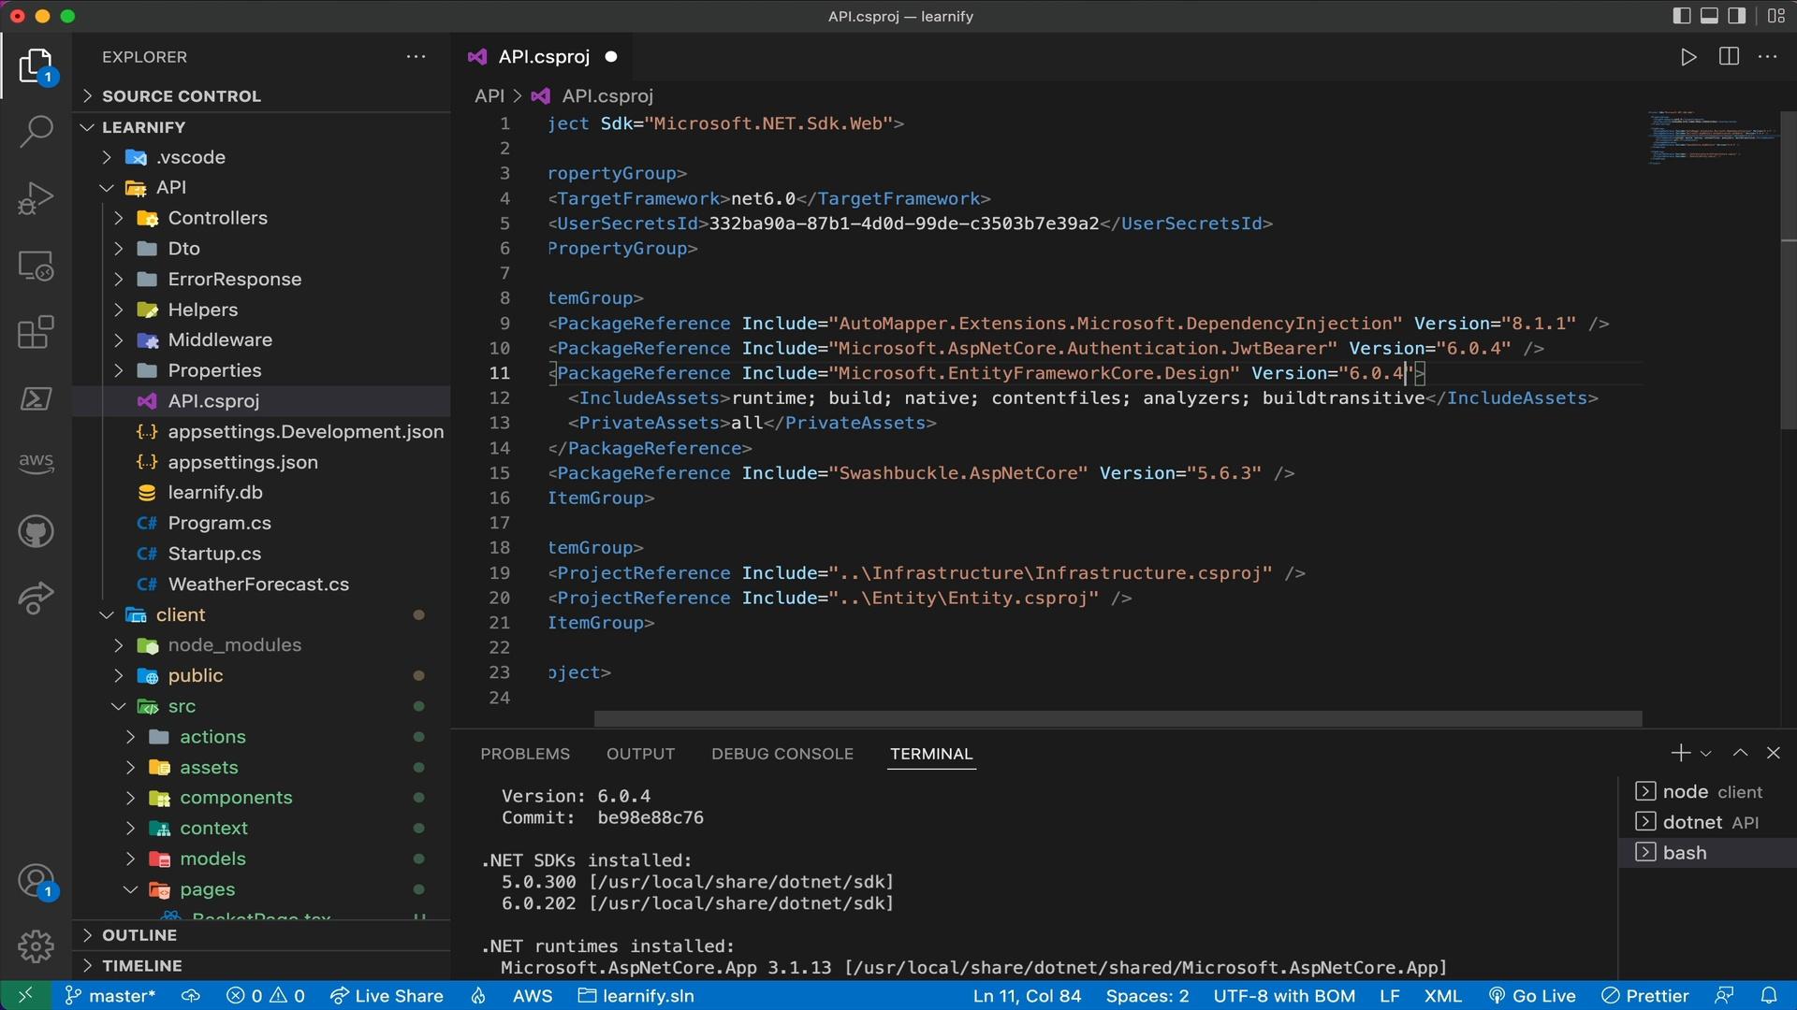The image size is (1797, 1010).
Task: Select the dotnet API terminal instance
Action: point(1711,821)
